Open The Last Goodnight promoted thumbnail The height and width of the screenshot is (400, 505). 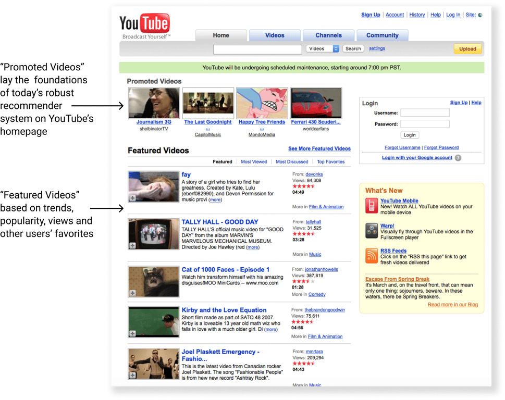[208, 103]
